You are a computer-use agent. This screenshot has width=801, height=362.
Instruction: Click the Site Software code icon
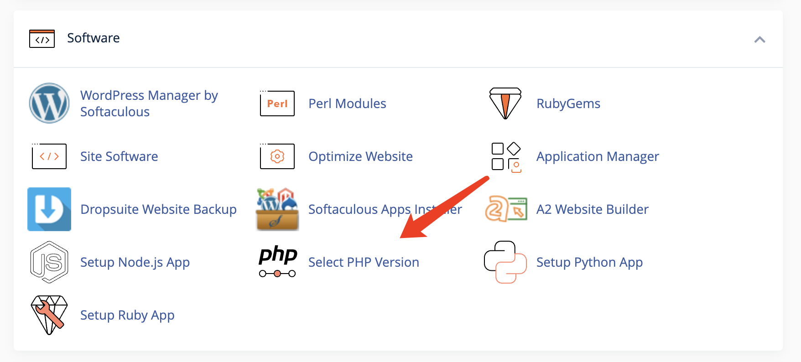pyautogui.click(x=49, y=156)
